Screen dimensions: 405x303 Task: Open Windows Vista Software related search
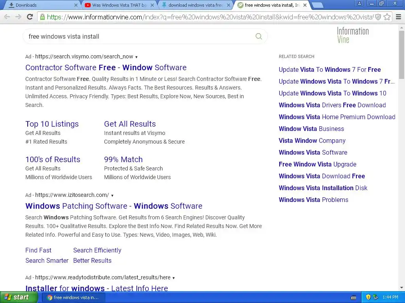pyautogui.click(x=313, y=153)
